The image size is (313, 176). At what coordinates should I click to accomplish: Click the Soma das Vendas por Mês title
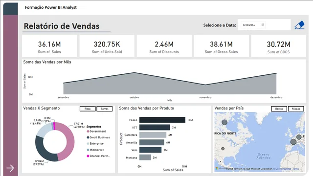pos(47,62)
